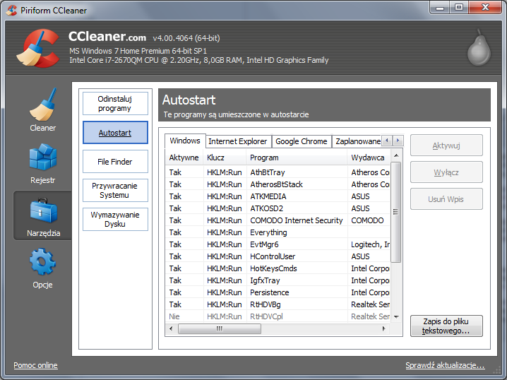The width and height of the screenshot is (507, 380).
Task: Select the AtherosBtStack entry
Action: 278,184
